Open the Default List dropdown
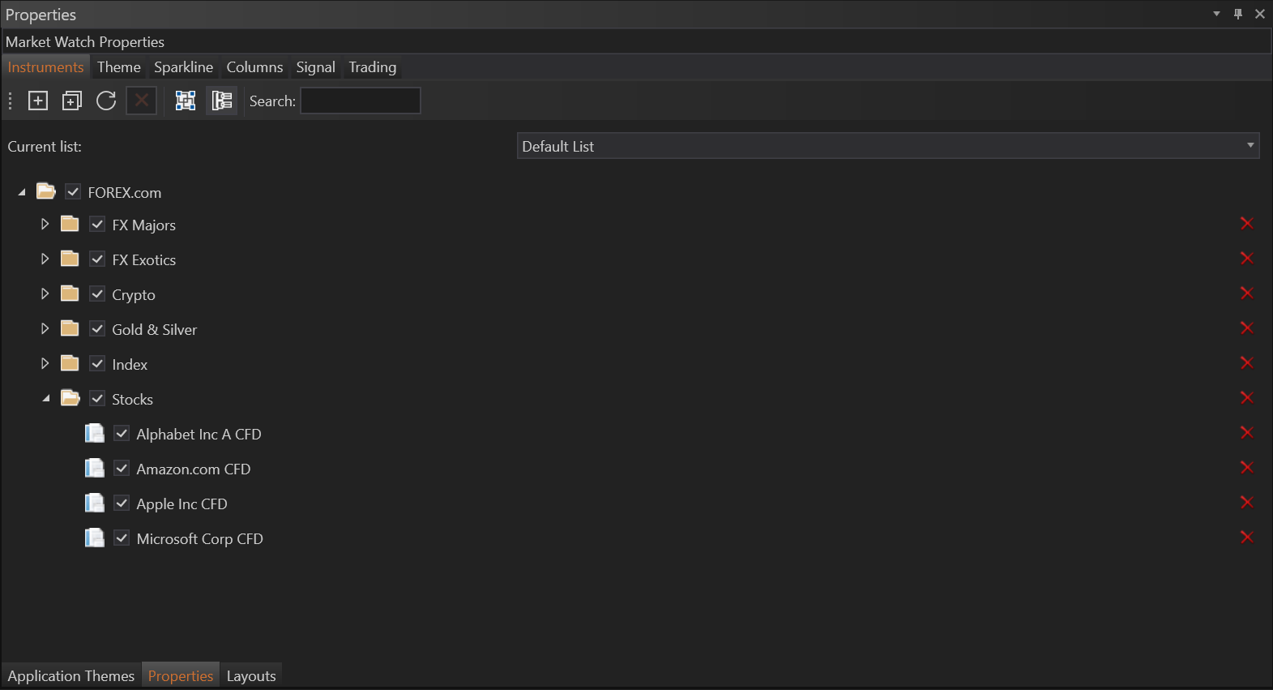The width and height of the screenshot is (1273, 690). pyautogui.click(x=887, y=146)
